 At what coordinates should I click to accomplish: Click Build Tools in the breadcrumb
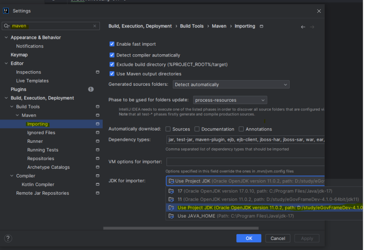pyautogui.click(x=192, y=26)
